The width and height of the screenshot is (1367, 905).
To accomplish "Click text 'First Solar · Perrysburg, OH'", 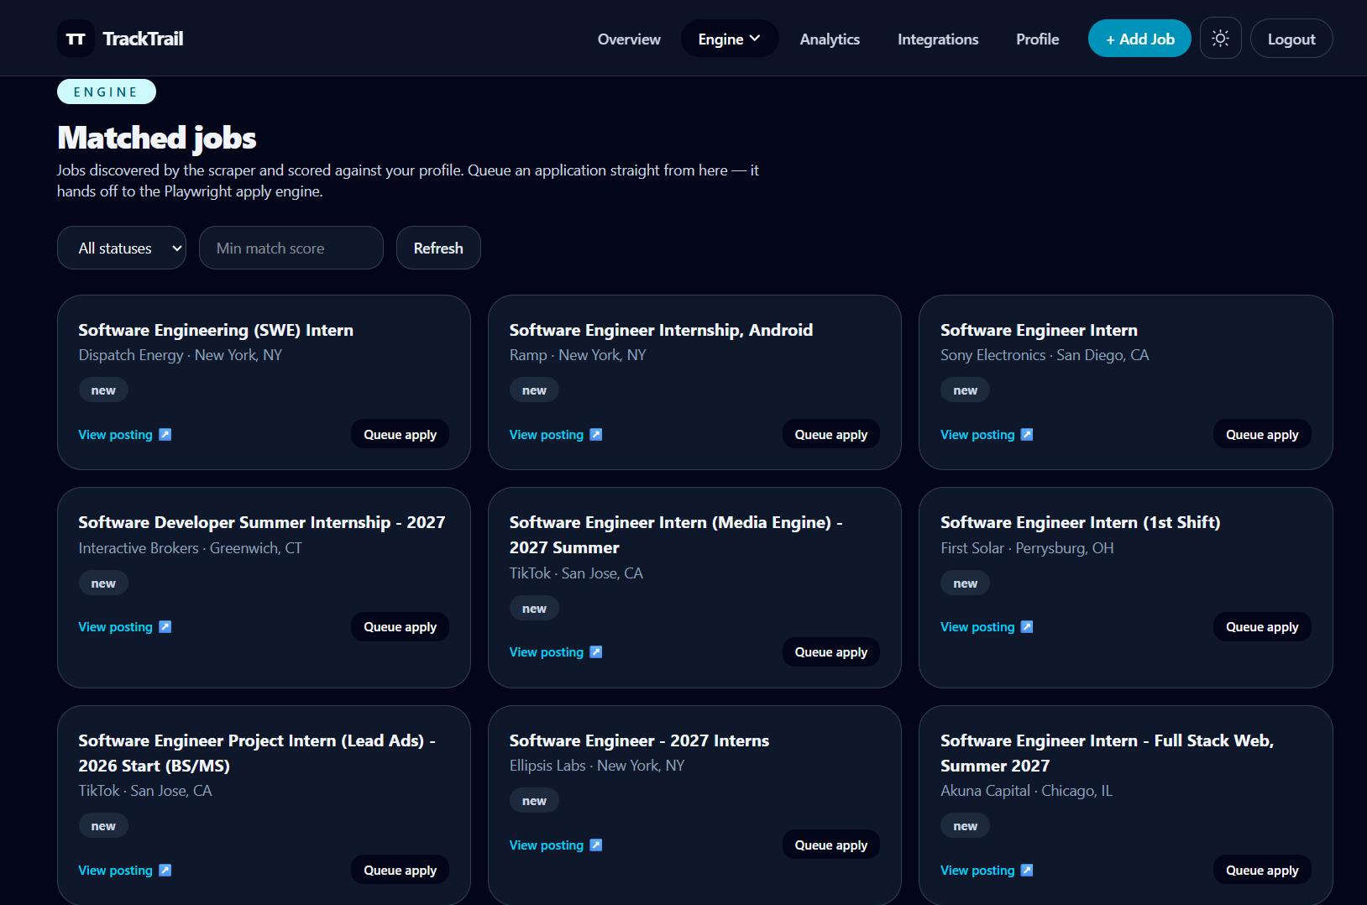I will pyautogui.click(x=1027, y=548).
